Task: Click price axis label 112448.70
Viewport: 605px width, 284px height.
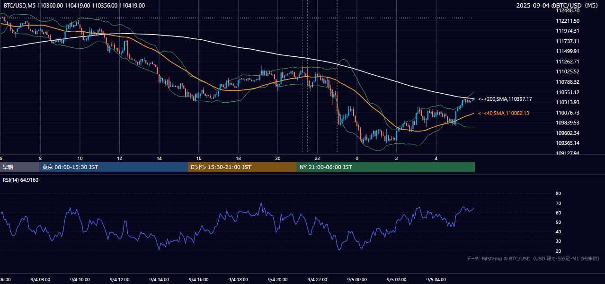Action: 568,10
